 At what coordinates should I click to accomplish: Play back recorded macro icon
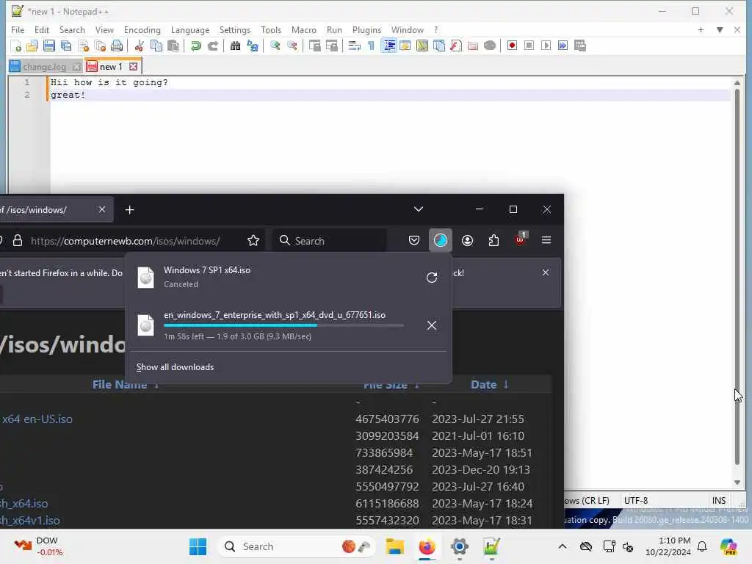(x=546, y=46)
